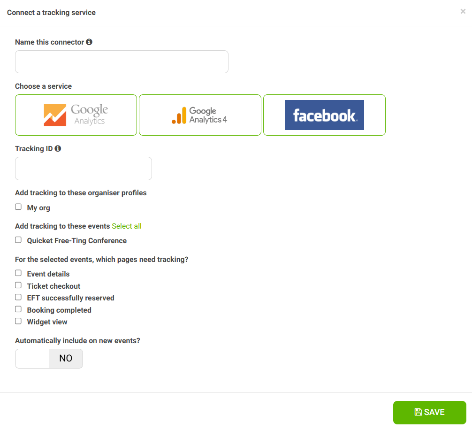Click the info icon next to Name this connector
The width and height of the screenshot is (472, 430).
coord(89,42)
